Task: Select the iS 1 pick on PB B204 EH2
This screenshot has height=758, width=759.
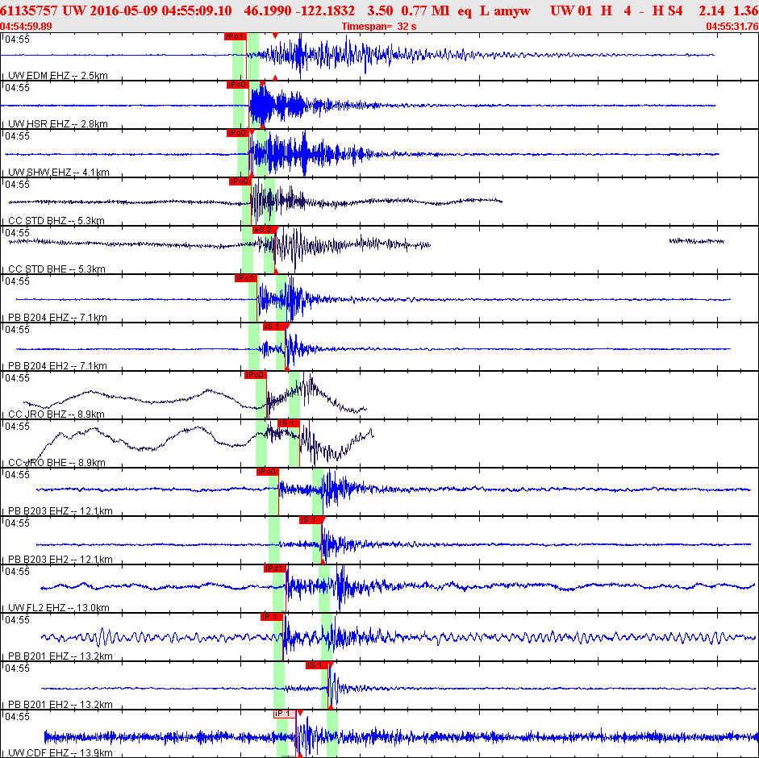Action: click(274, 327)
